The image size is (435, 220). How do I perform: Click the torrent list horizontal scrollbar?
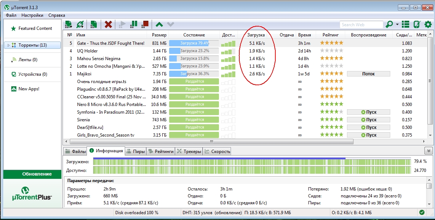tap(211, 141)
